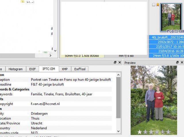
Task: Set rating to star 5 in preview
Action: coord(168,132)
